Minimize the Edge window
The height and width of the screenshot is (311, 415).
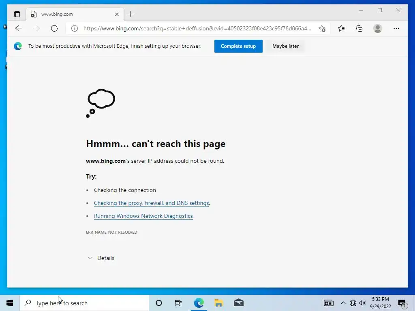[361, 10]
